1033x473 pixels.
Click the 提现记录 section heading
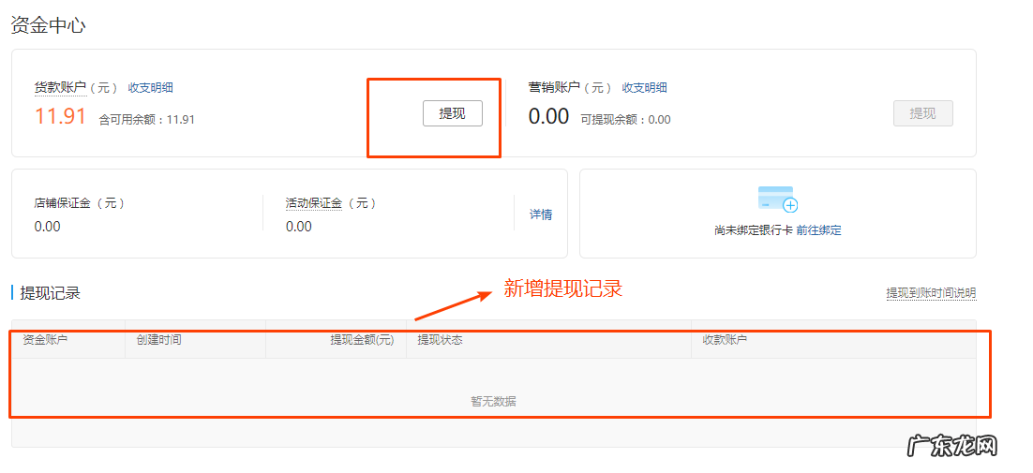pyautogui.click(x=51, y=293)
